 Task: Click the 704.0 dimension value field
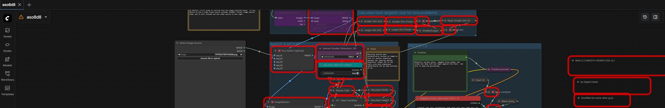pos(340,57)
